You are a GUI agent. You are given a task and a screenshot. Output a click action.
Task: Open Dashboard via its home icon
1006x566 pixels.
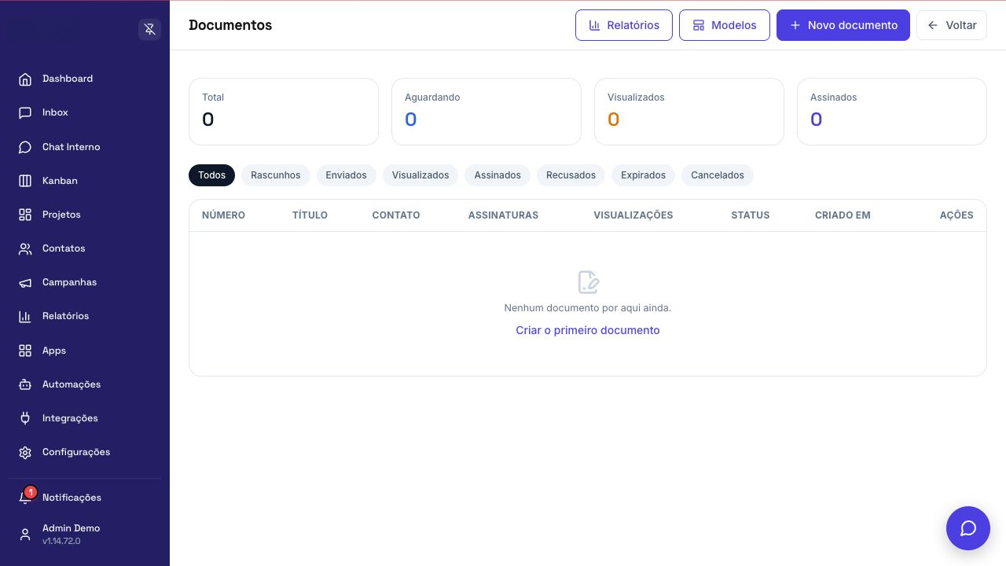pos(25,79)
